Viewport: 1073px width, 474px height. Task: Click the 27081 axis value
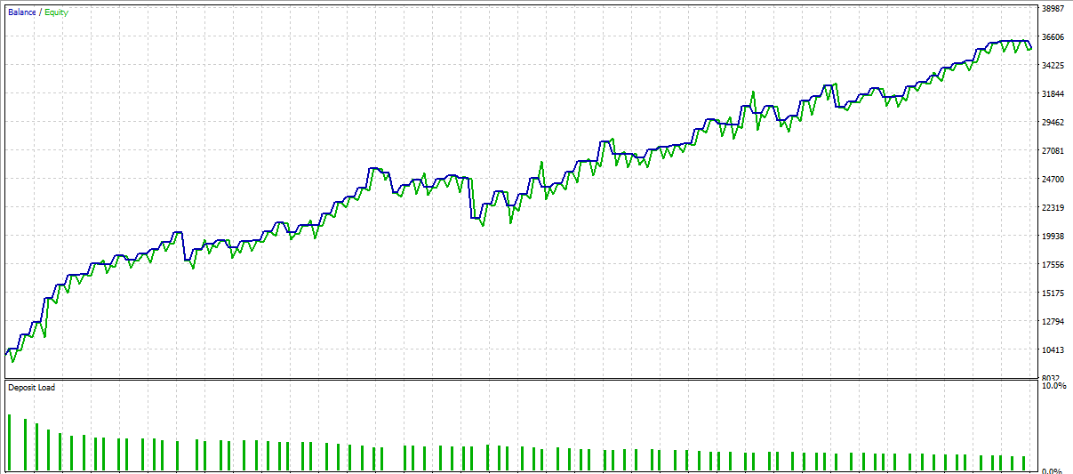point(1053,151)
